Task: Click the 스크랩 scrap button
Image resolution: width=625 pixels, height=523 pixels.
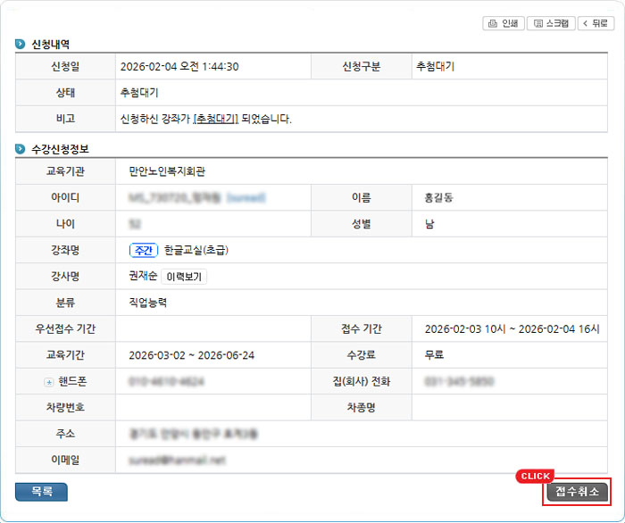Action: click(x=551, y=23)
